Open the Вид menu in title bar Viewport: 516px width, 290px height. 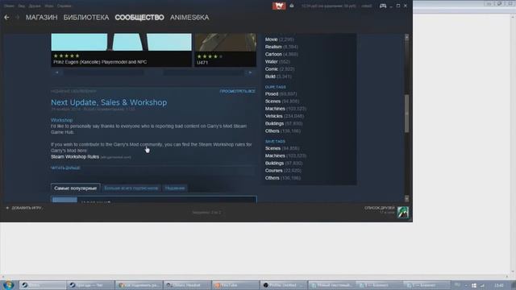click(x=22, y=6)
